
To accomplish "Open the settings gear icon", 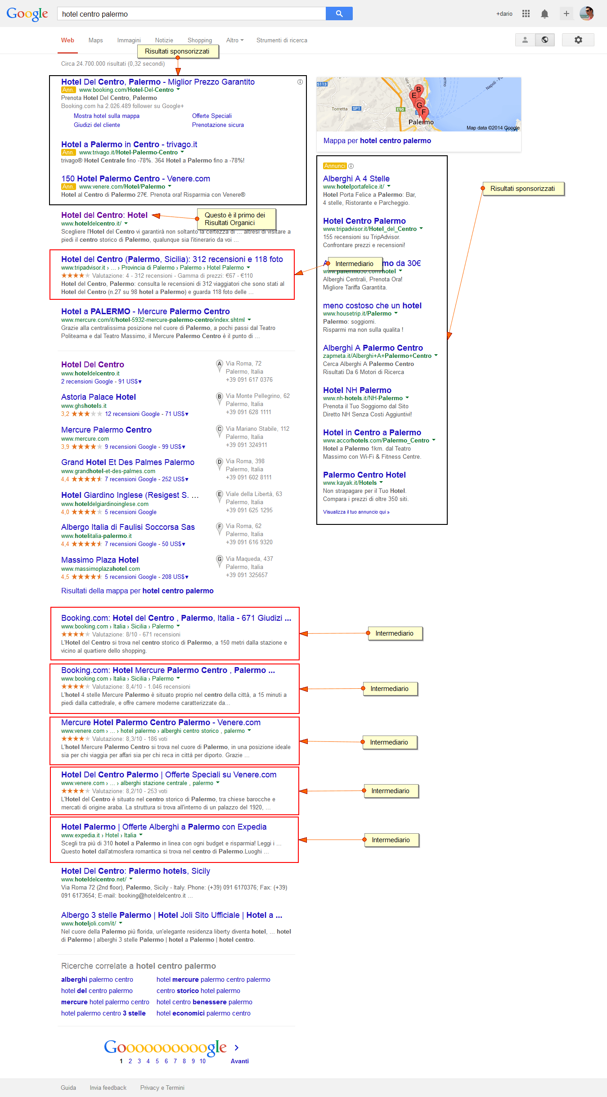I will [578, 40].
